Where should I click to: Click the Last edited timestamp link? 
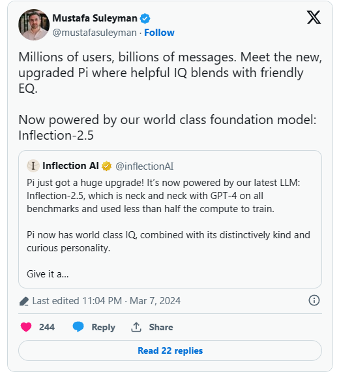tap(106, 301)
